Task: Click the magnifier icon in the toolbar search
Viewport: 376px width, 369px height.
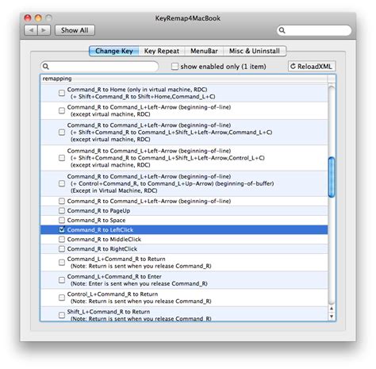Action: click(282, 30)
